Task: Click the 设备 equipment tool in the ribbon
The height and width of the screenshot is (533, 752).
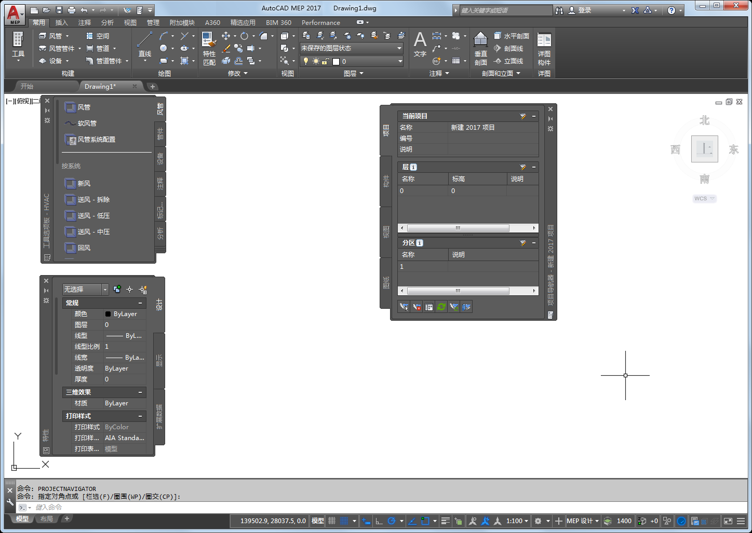Action: pos(50,61)
